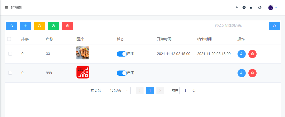Click the green disable circle button
This screenshot has height=117, width=285.
click(x=53, y=26)
